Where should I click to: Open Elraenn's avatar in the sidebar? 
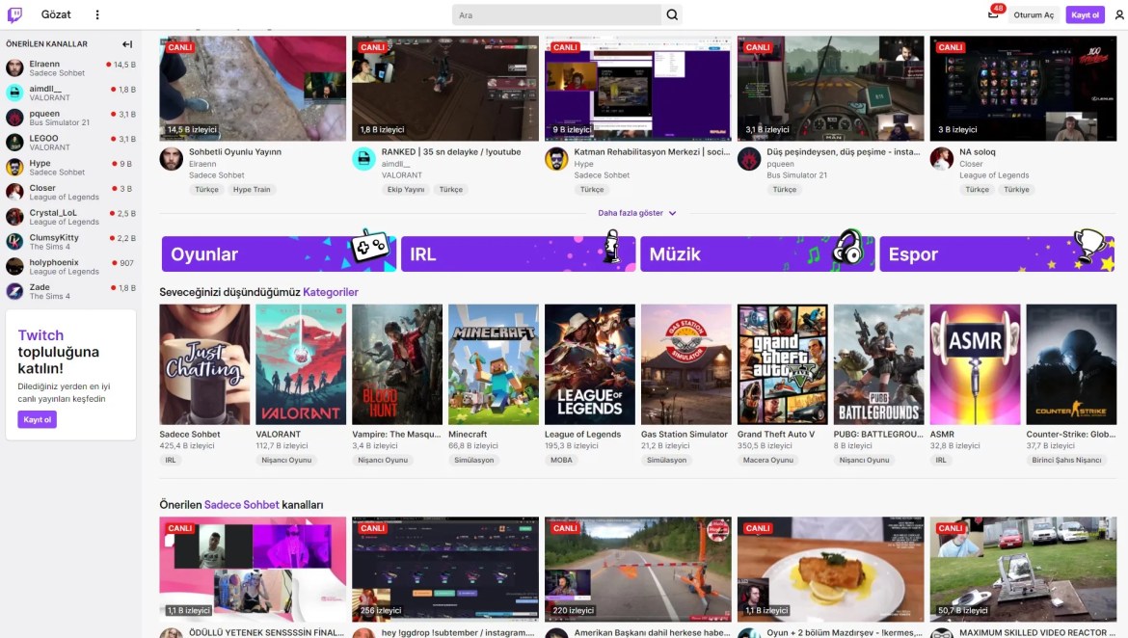click(x=14, y=67)
